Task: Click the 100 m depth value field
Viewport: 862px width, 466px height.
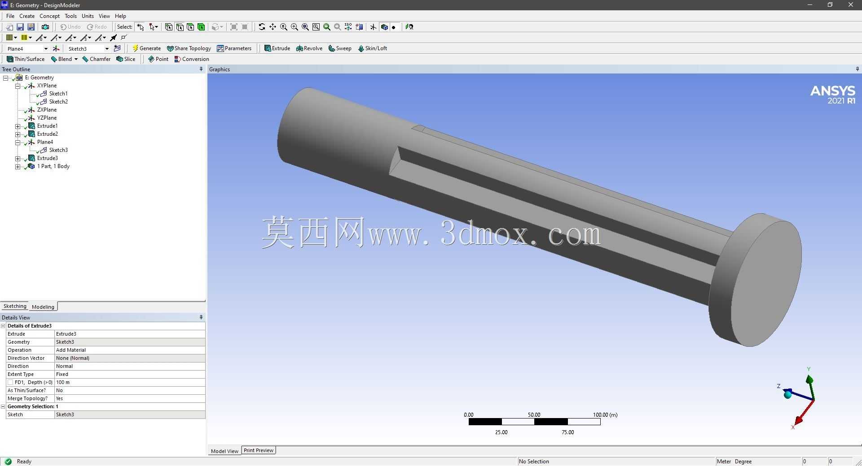Action: point(130,382)
